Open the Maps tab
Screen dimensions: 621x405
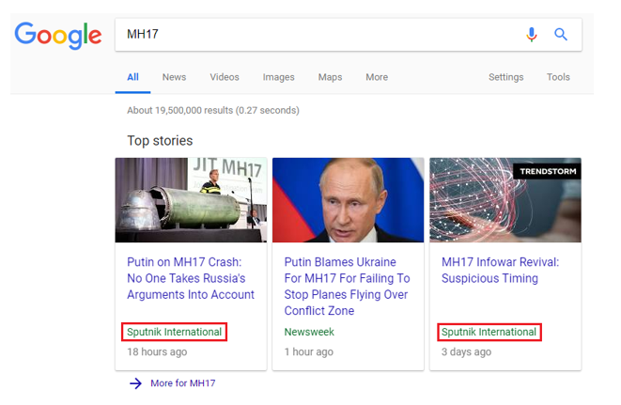point(330,77)
